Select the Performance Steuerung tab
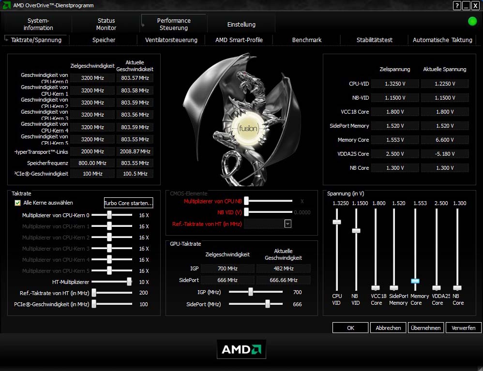The height and width of the screenshot is (371, 483). (174, 24)
